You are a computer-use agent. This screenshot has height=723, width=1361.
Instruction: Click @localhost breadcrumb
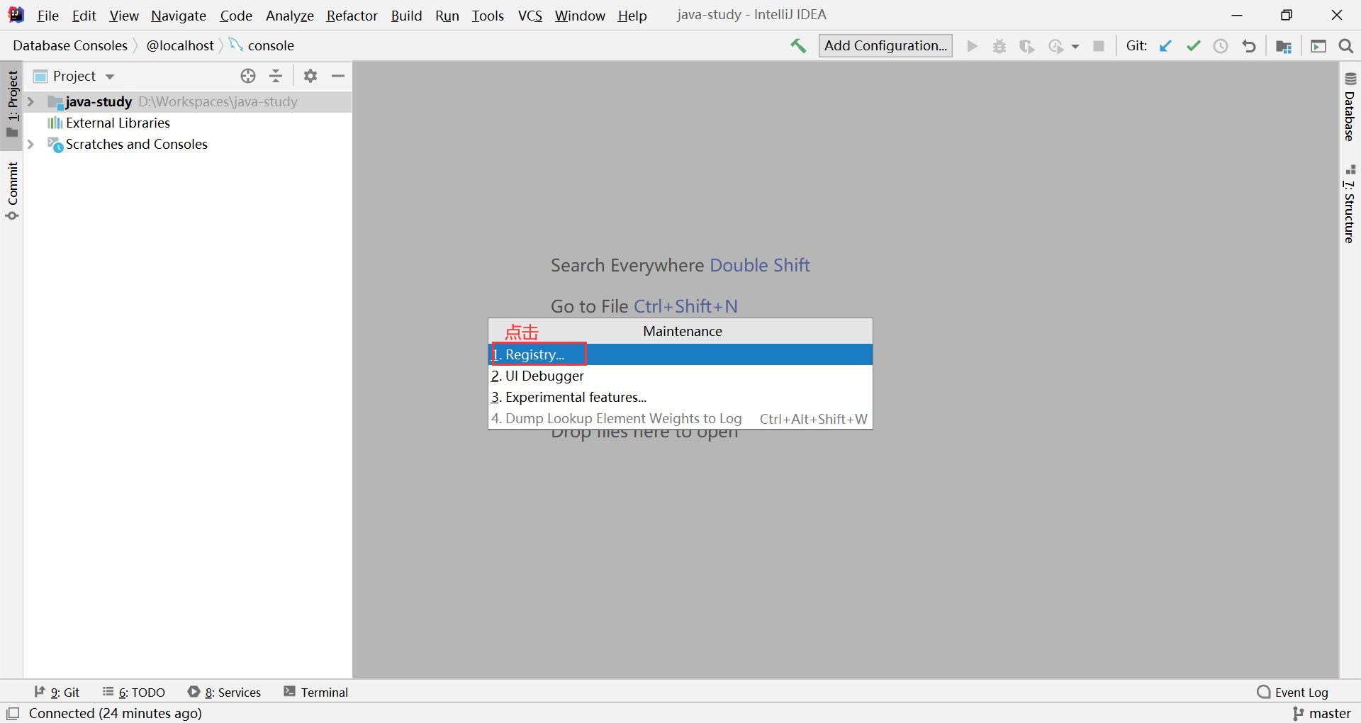pyautogui.click(x=180, y=45)
